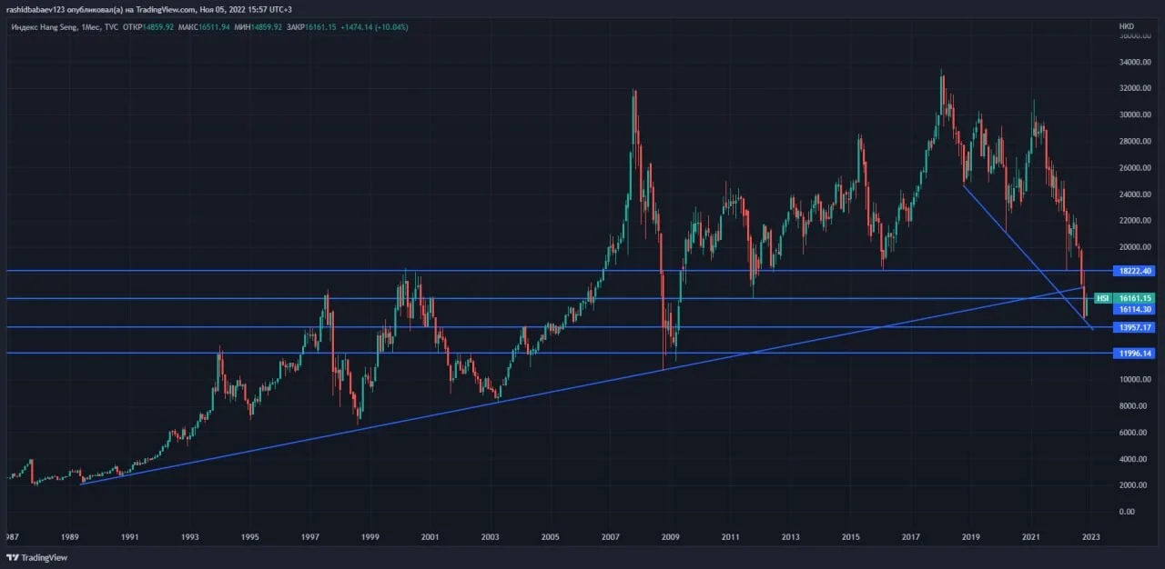This screenshot has width=1165, height=569.
Task: Click the 2021 year on time axis
Action: click(1031, 537)
